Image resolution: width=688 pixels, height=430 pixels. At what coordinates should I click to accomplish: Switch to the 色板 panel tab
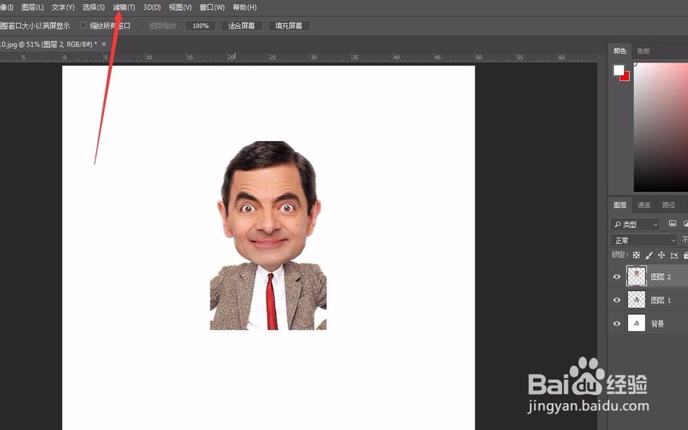coord(643,51)
